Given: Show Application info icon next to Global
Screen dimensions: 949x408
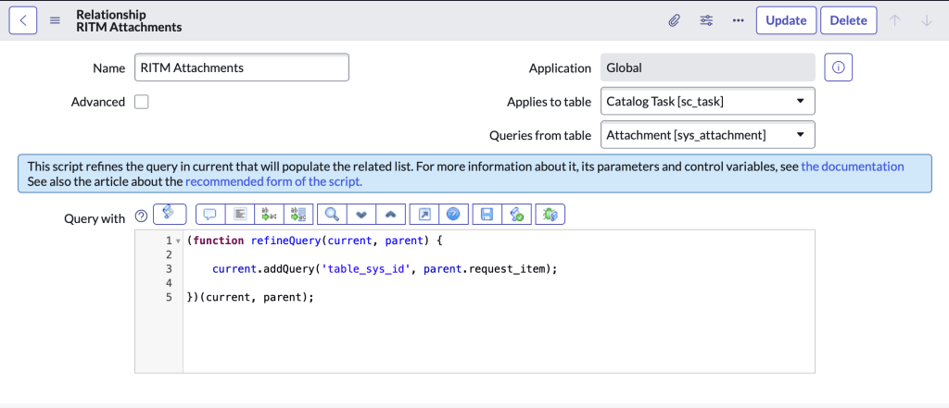Looking at the screenshot, I should 838,68.
